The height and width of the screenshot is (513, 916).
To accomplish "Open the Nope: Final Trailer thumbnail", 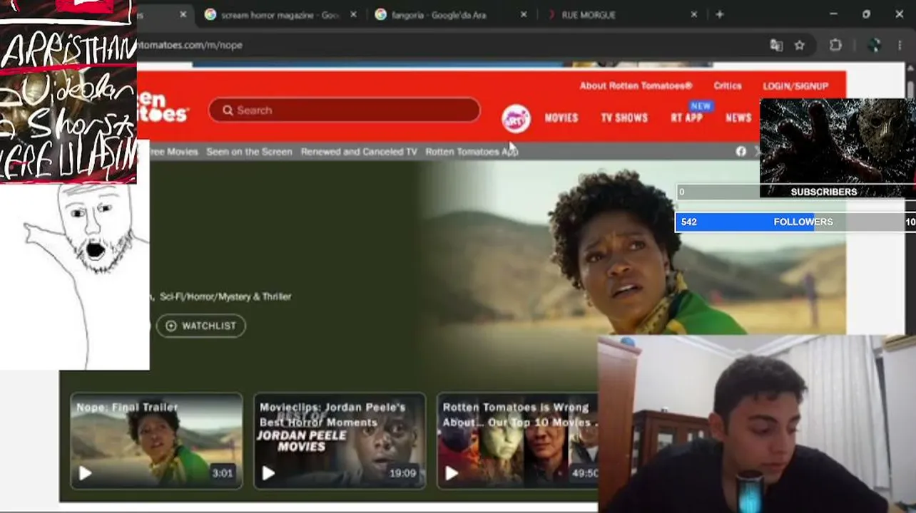I will (x=156, y=441).
